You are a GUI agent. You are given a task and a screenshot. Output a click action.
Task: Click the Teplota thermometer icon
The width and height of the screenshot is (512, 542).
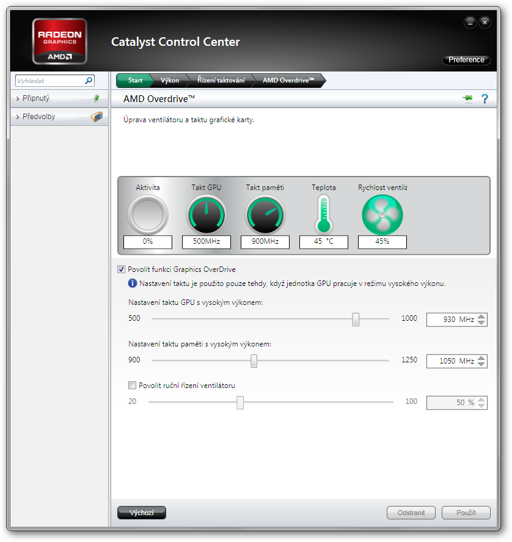coord(324,214)
